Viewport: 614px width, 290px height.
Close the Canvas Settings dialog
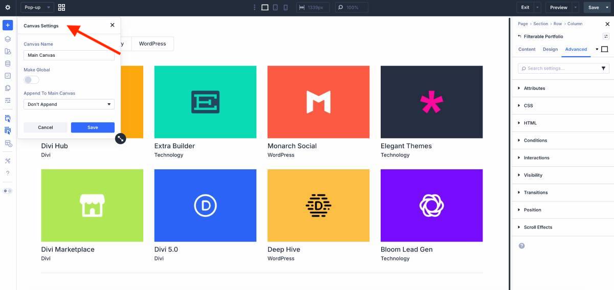(113, 25)
